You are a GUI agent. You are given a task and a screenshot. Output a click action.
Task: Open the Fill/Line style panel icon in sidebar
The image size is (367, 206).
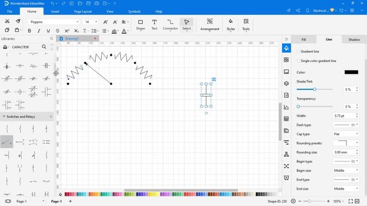tap(286, 48)
